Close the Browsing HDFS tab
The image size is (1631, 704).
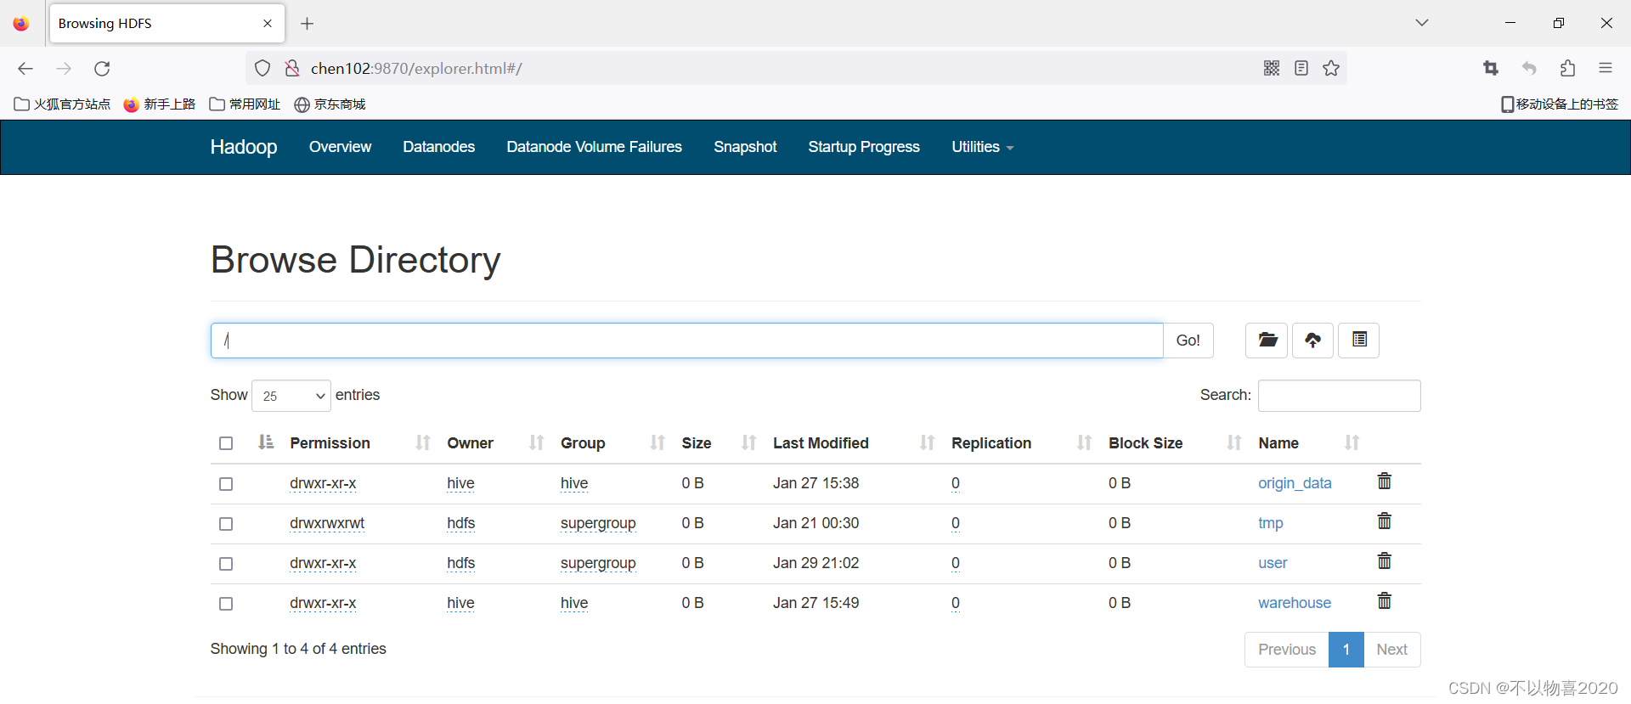[x=268, y=24]
